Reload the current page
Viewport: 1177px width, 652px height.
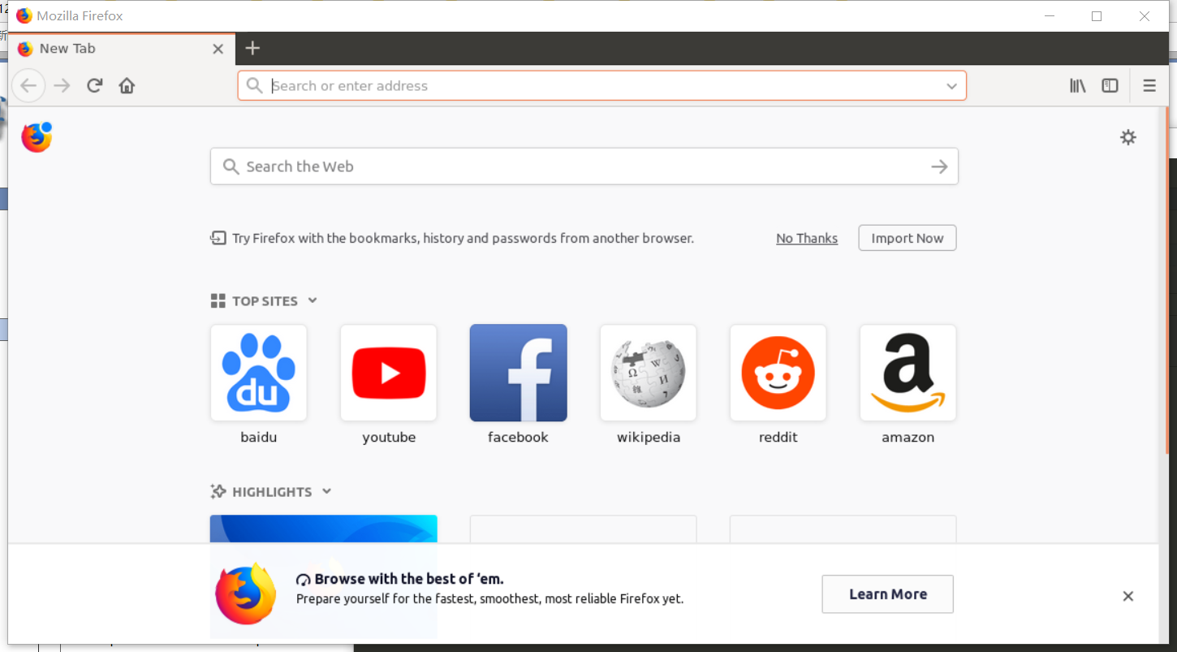[95, 85]
